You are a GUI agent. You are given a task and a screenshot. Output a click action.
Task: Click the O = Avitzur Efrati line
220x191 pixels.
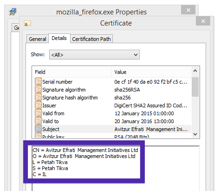[84, 156]
